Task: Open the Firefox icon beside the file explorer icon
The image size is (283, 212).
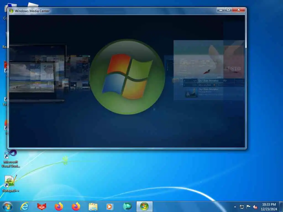Action: [x=76, y=206]
